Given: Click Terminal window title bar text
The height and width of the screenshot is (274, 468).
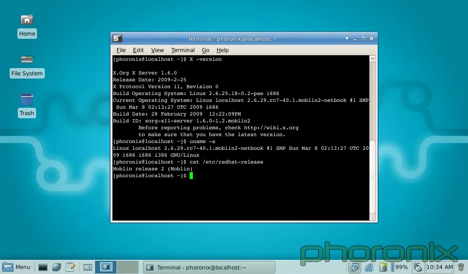Looking at the screenshot, I should click(232, 38).
